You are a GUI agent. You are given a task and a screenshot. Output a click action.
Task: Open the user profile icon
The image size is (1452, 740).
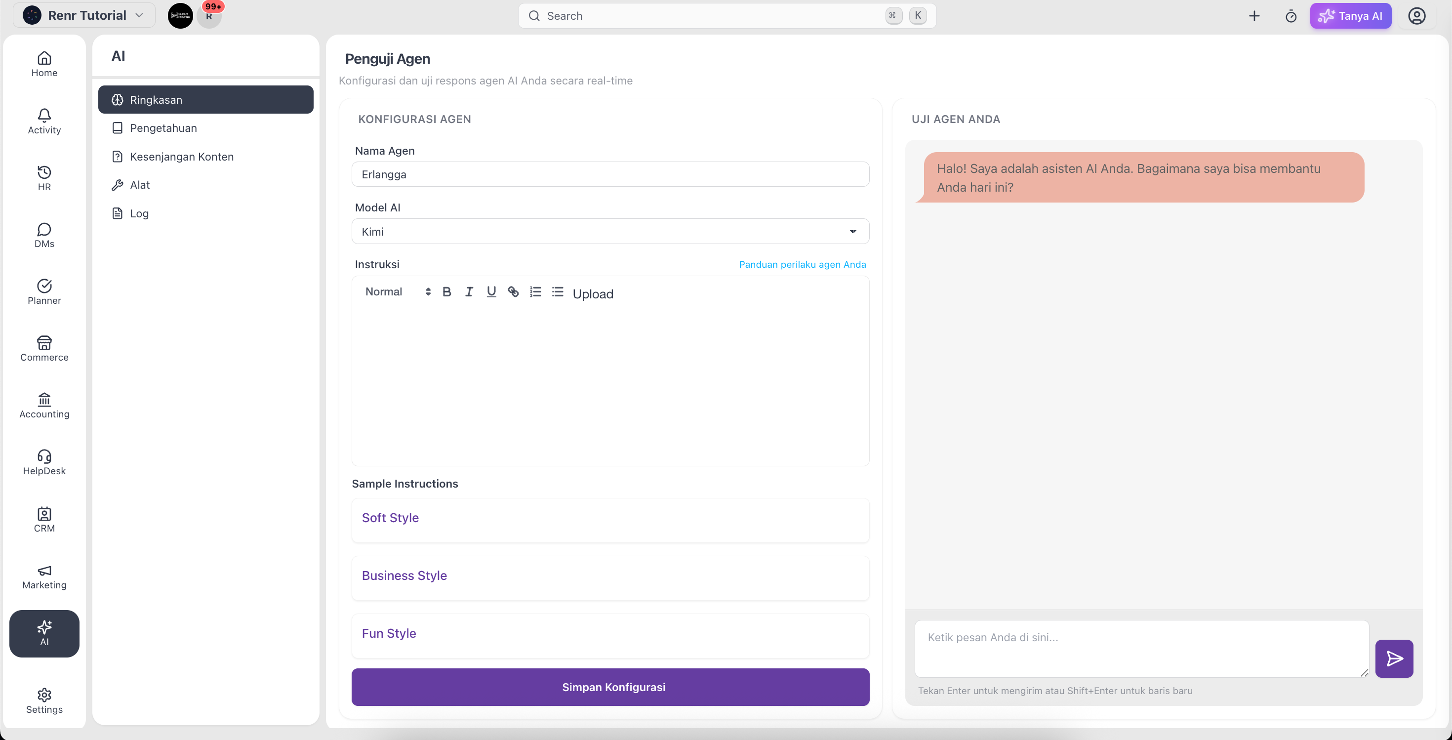[1416, 16]
